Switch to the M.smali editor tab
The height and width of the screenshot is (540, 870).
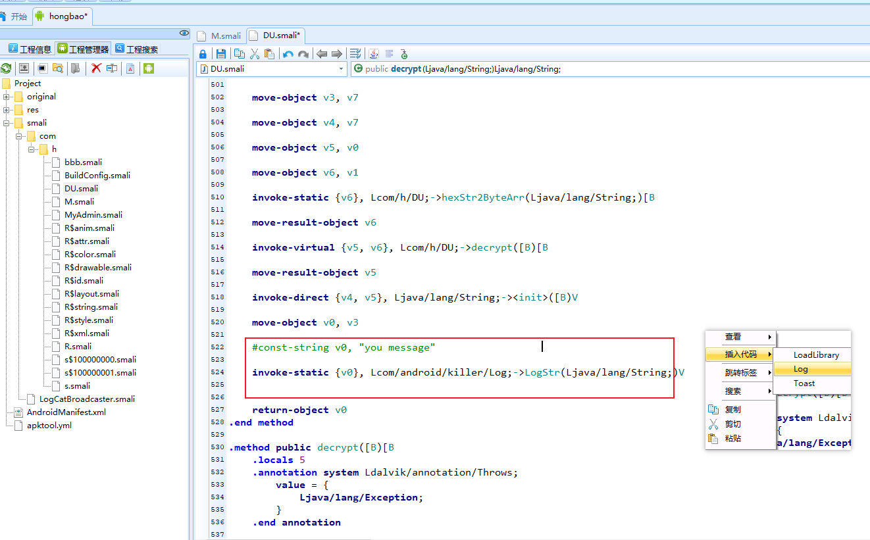[x=219, y=36]
